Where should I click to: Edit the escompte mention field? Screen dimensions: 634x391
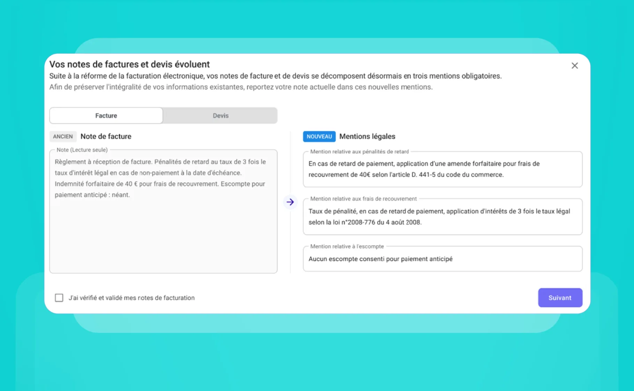click(x=442, y=259)
